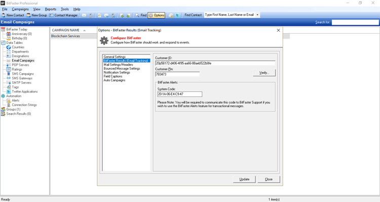Screen dimensions: 380x202
Task: Click the Data Tables node icon
Action: pyautogui.click(x=3, y=43)
